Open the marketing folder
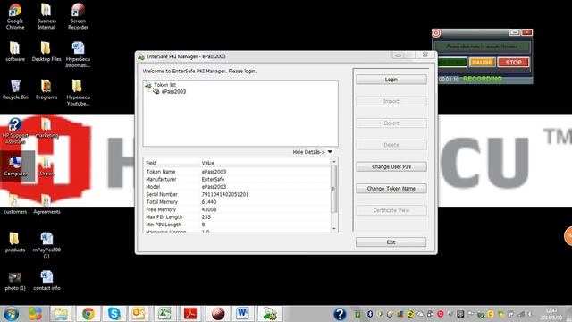Image resolution: width=572 pixels, height=322 pixels. pos(46,128)
